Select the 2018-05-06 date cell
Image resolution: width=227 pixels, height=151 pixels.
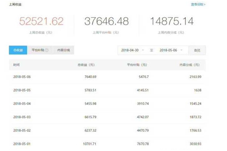(x=22, y=77)
